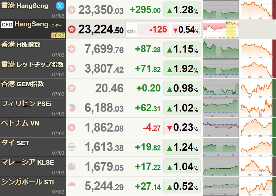Click the CFD price 23,224.50
This screenshot has height=196, width=276.
(101, 29)
